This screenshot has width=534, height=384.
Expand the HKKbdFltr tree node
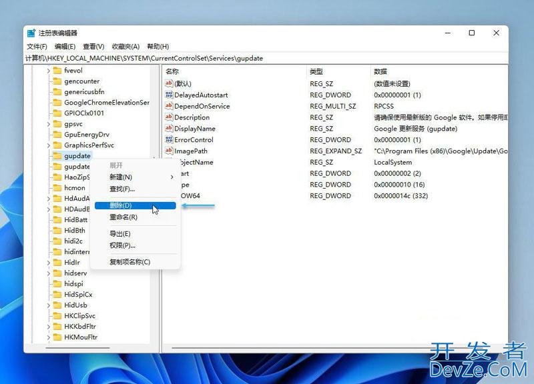(x=48, y=327)
